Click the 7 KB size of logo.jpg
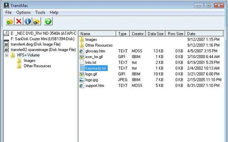The height and width of the screenshot is (142, 228). (x=159, y=80)
